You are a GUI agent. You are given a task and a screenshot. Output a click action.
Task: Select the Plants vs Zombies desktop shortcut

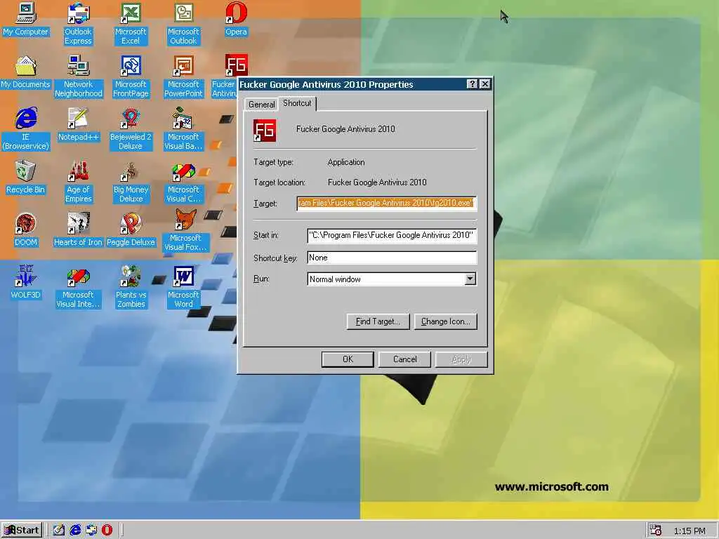[131, 287]
